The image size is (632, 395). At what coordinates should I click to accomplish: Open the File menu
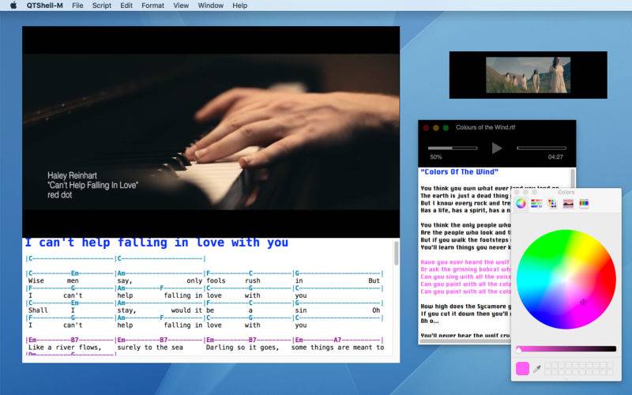pyautogui.click(x=77, y=6)
